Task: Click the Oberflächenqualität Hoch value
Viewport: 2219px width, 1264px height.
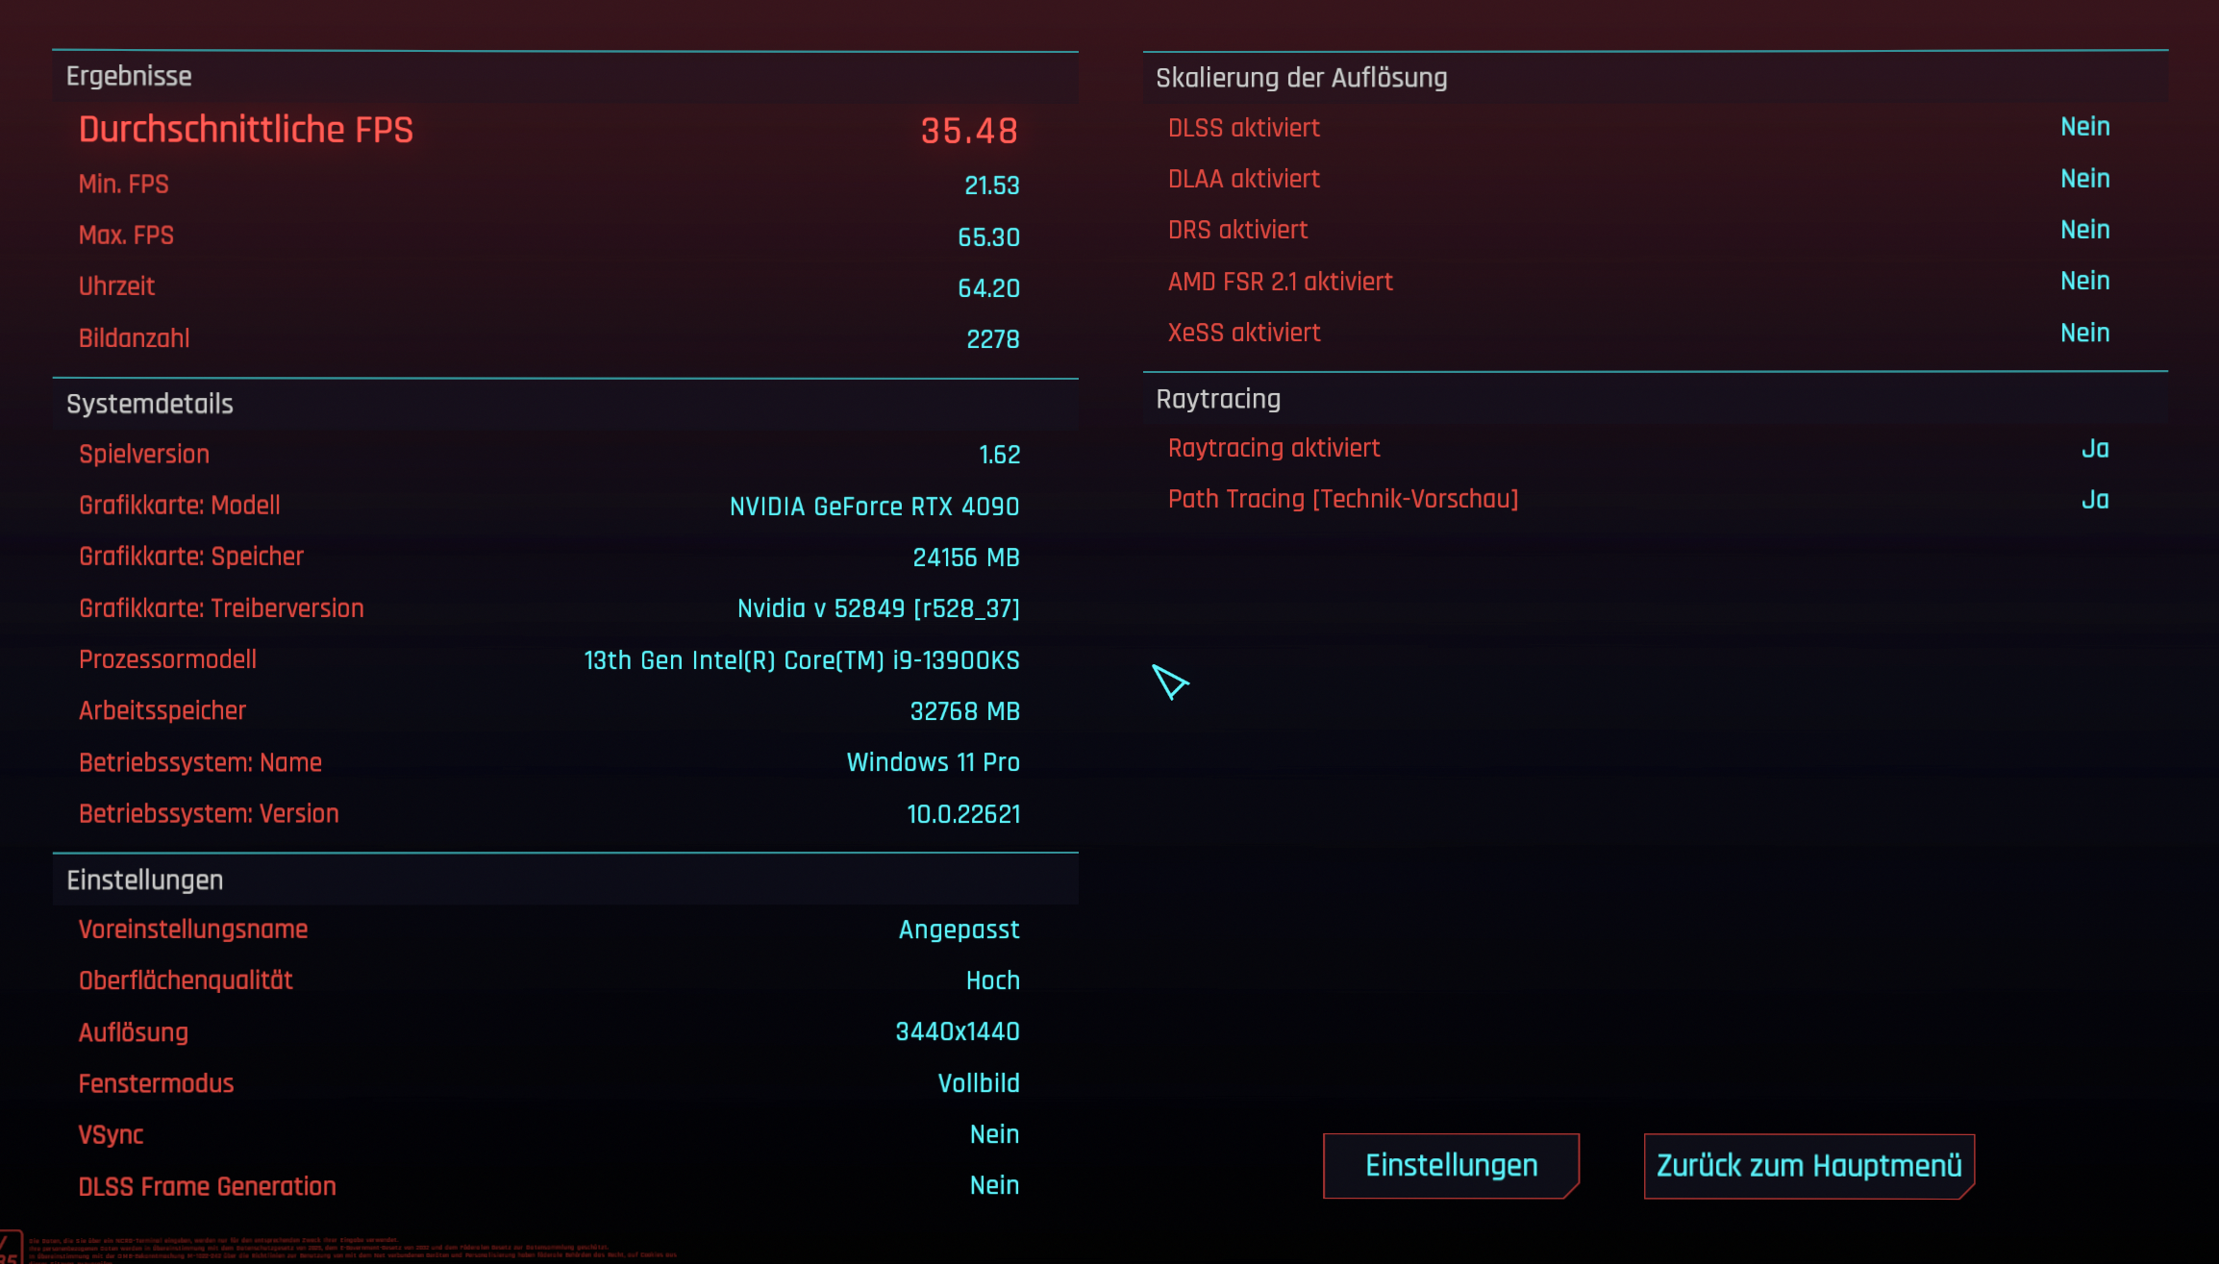Action: coord(992,980)
